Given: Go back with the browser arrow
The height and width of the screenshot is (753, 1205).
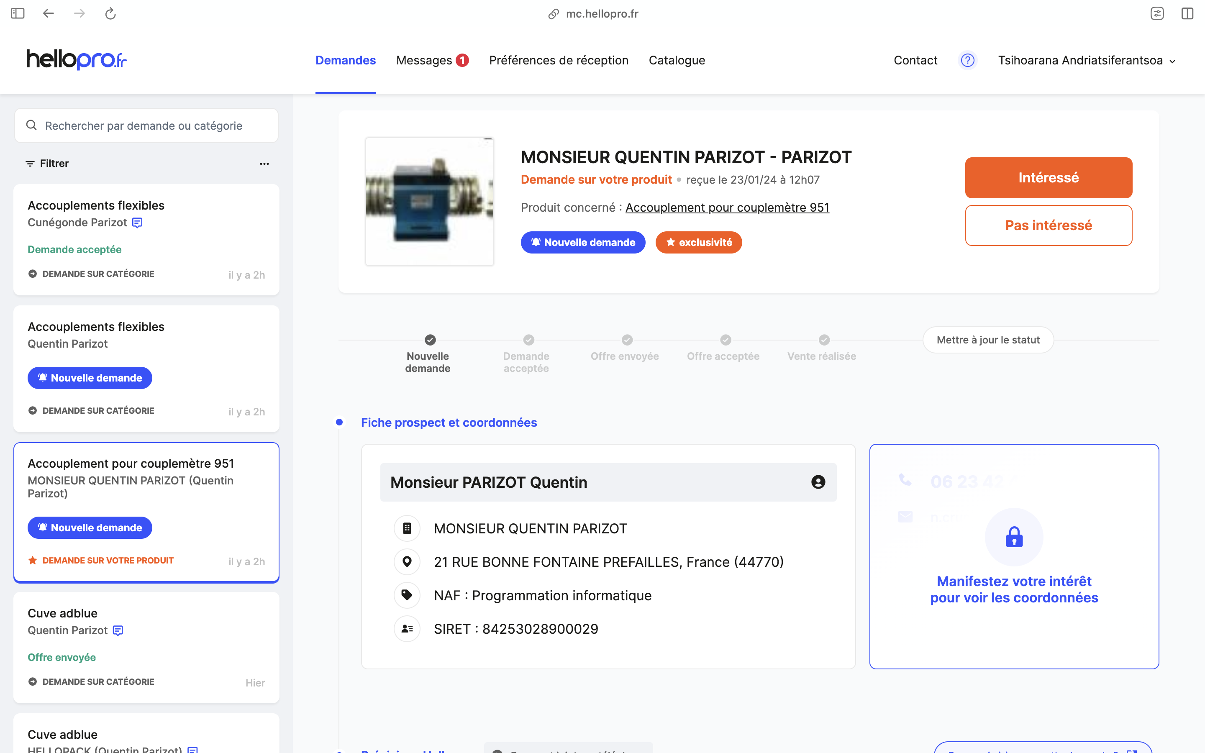Looking at the screenshot, I should coord(48,13).
